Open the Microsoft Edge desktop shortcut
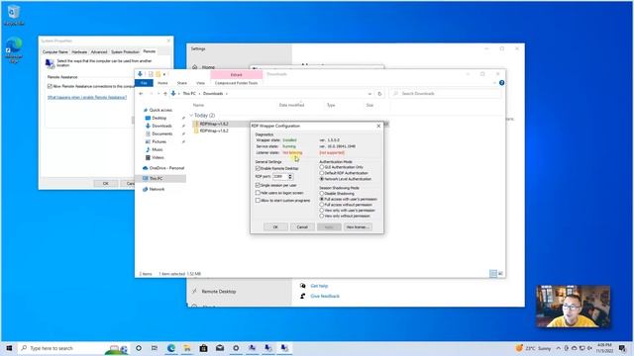634x356 pixels. coord(14,49)
